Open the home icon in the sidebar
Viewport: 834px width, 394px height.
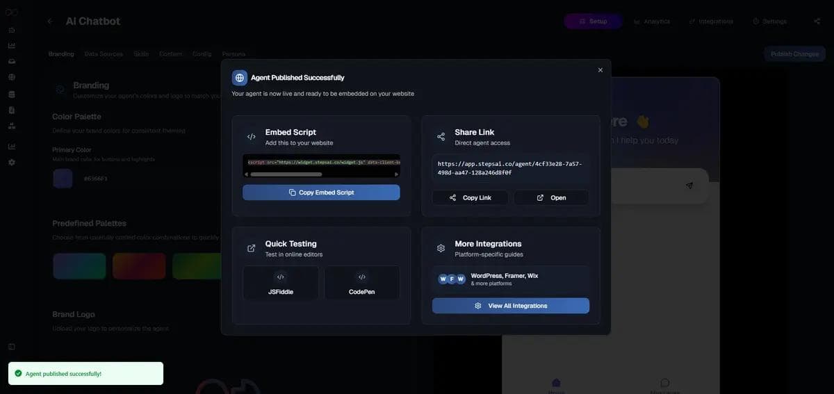tap(11, 30)
